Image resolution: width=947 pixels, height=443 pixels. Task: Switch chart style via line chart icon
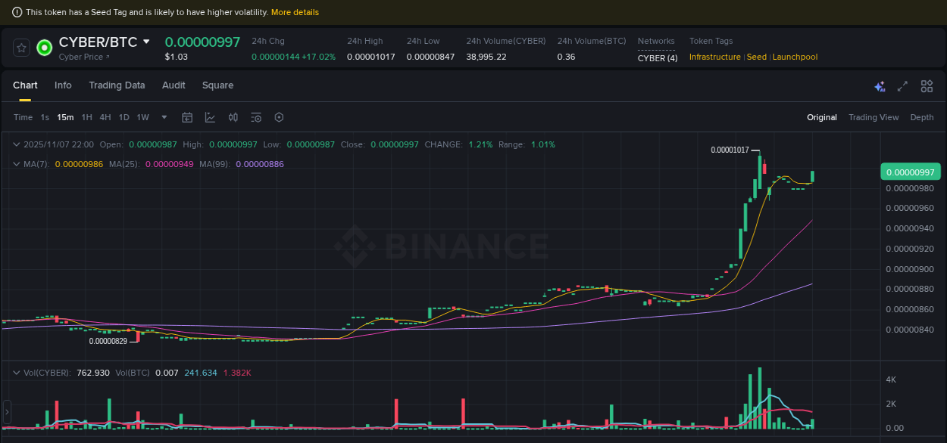click(209, 117)
